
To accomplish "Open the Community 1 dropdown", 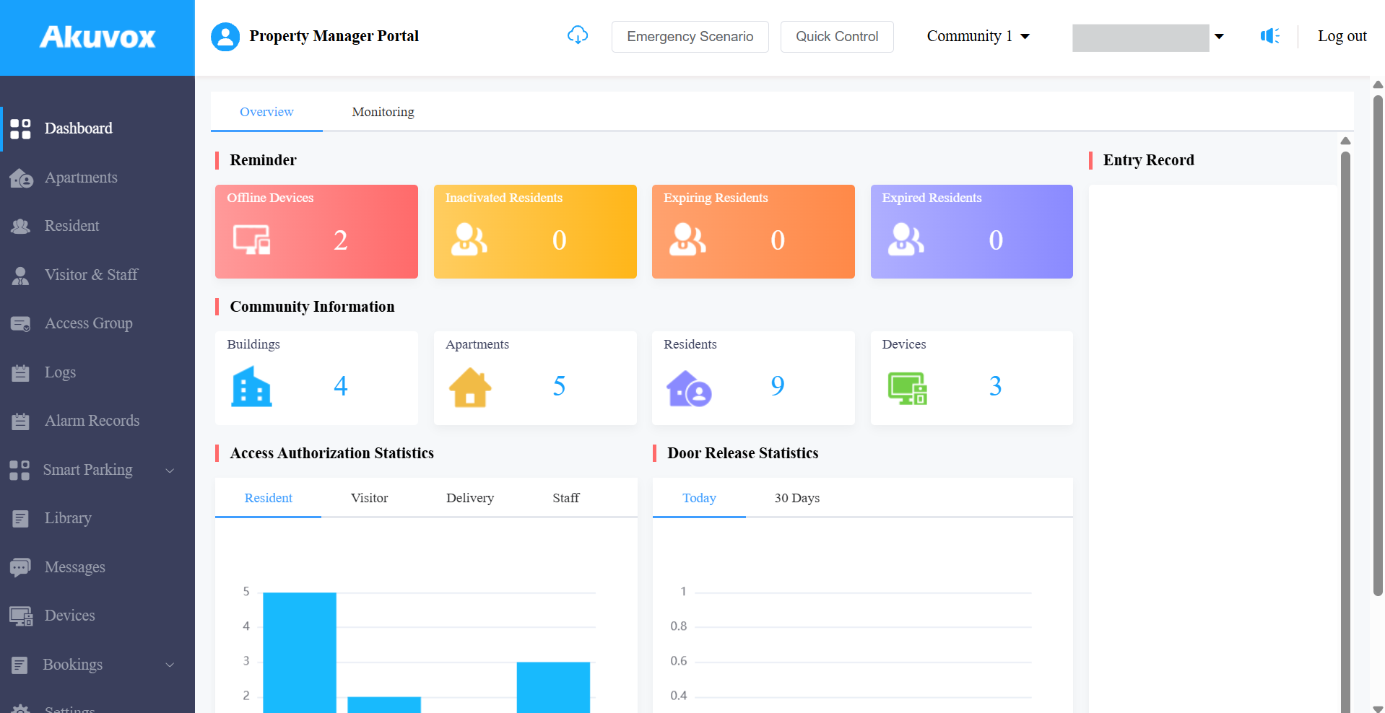I will pyautogui.click(x=978, y=36).
